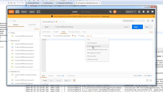Click the environment quick look eye icon
The image size is (163, 92).
click(148, 21)
